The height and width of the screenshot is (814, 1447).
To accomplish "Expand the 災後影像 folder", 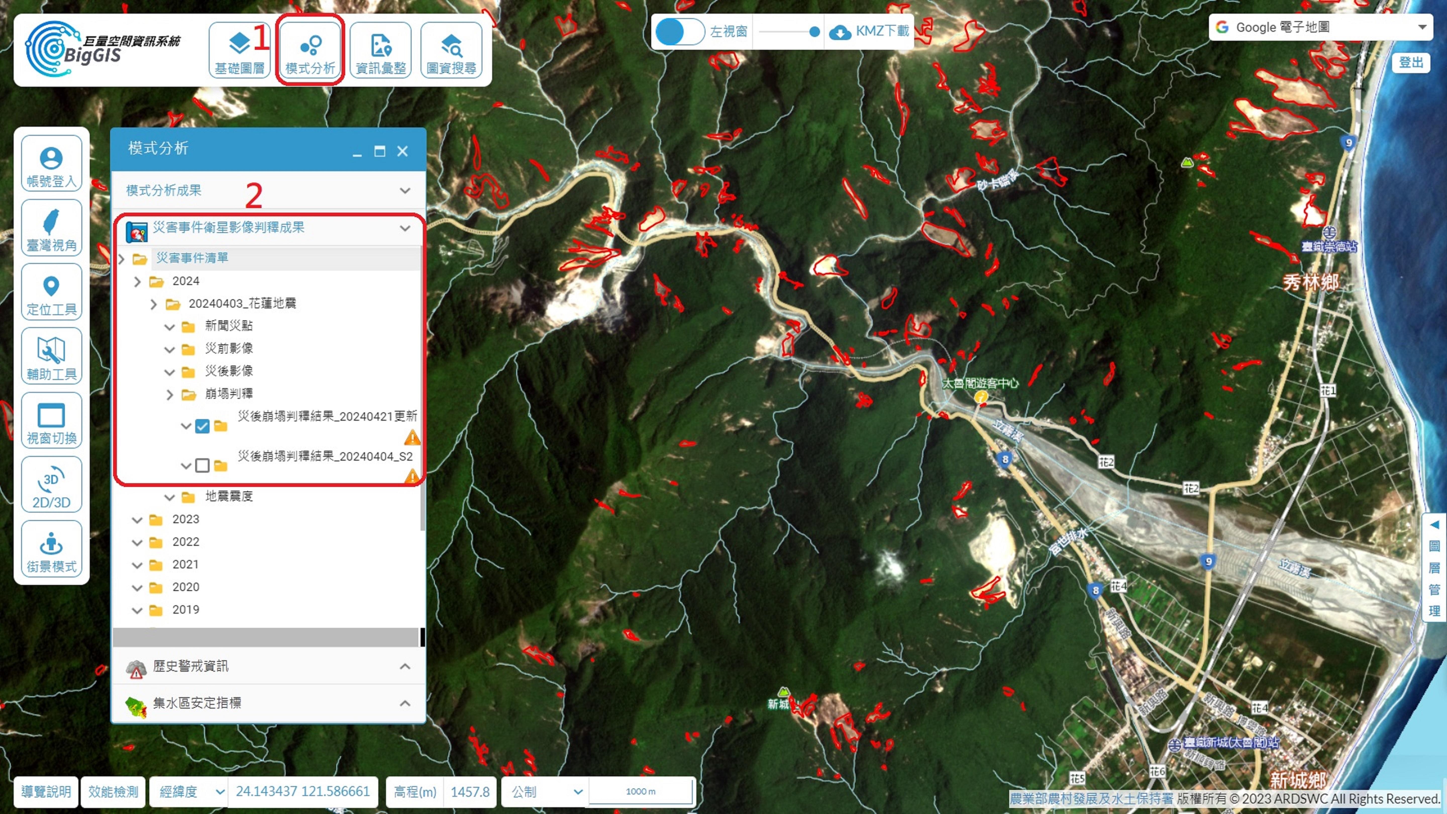I will pyautogui.click(x=170, y=372).
